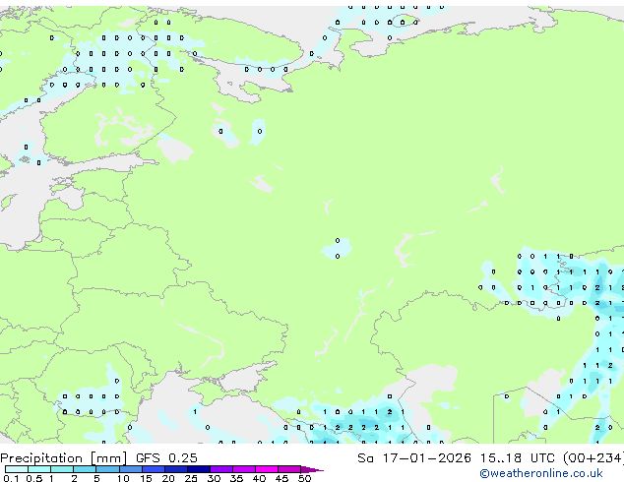The image size is (624, 482).
Task: Click the 'GFS 0.25' model label
Action: point(166,458)
